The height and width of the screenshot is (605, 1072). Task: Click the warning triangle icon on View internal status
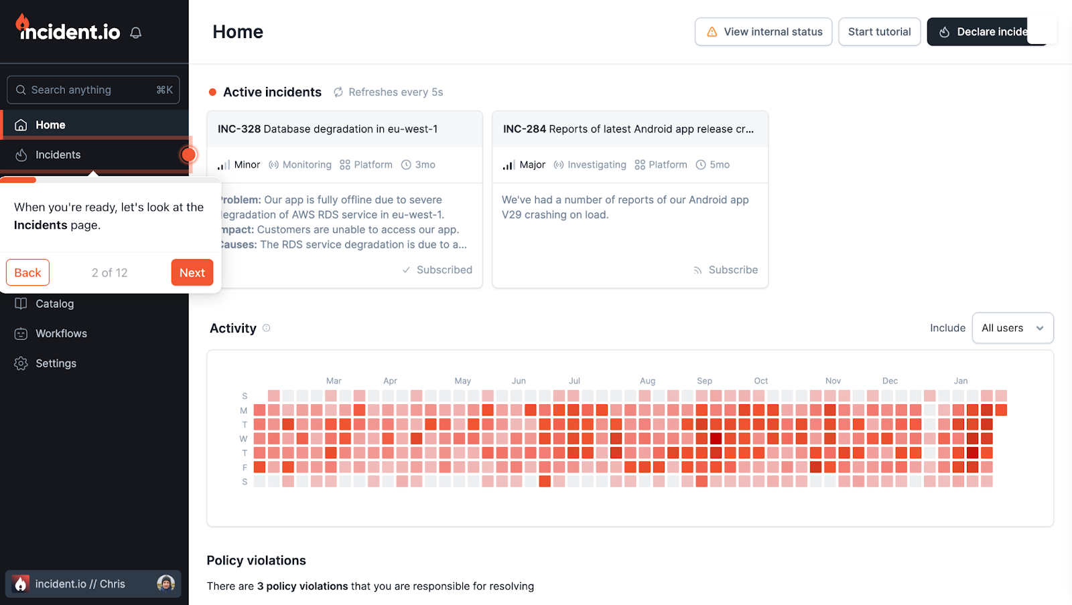click(x=712, y=32)
